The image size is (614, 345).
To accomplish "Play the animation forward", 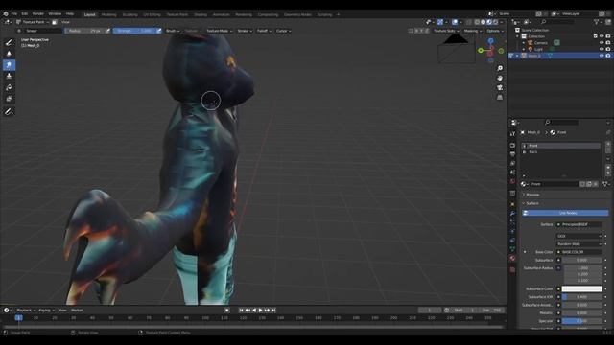I will tap(260, 310).
